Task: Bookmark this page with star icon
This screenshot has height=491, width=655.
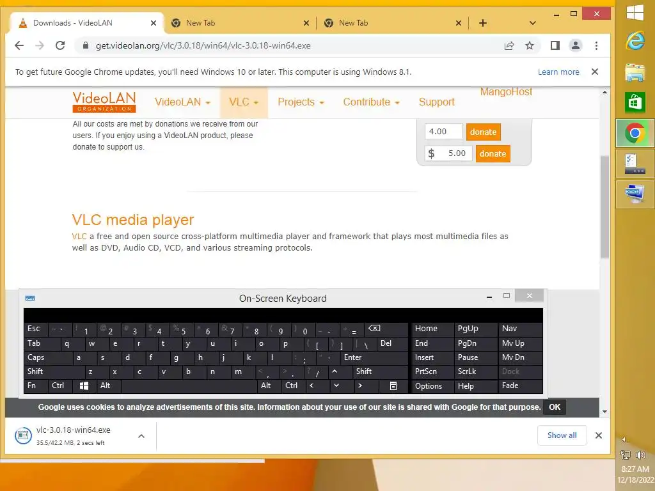Action: tap(529, 45)
